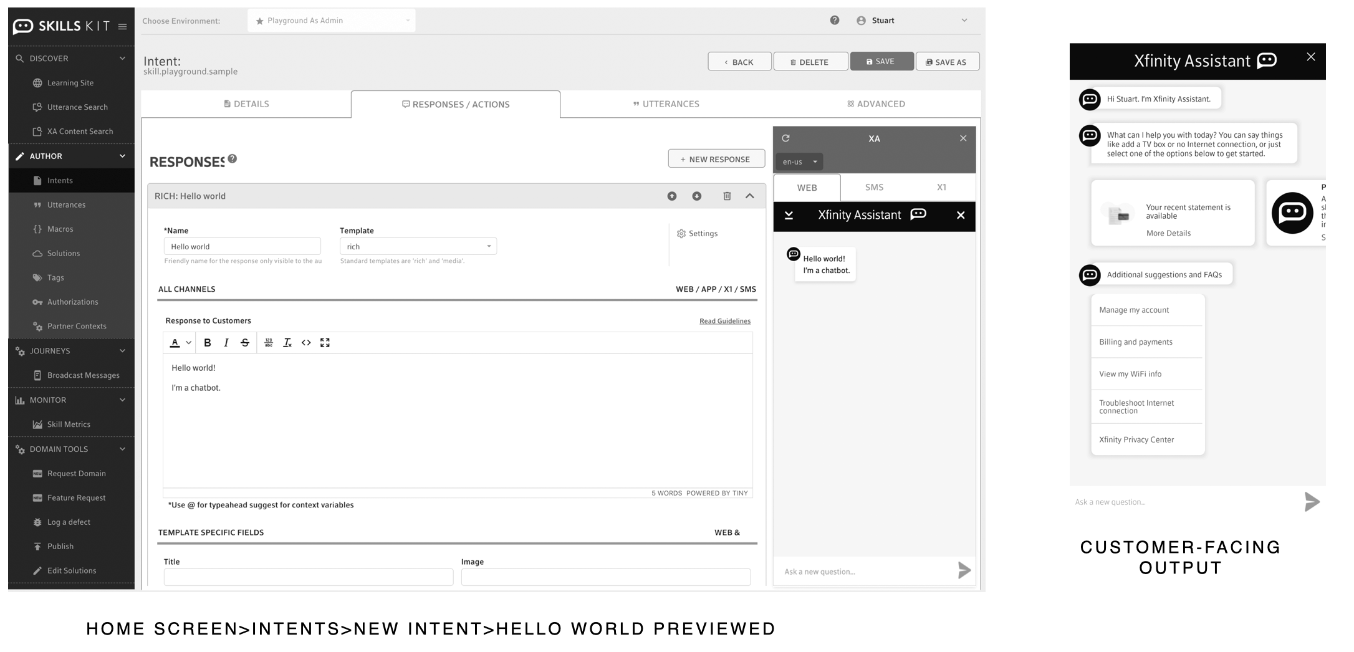Open Read Guidelines link
1354x652 pixels.
[x=724, y=321]
